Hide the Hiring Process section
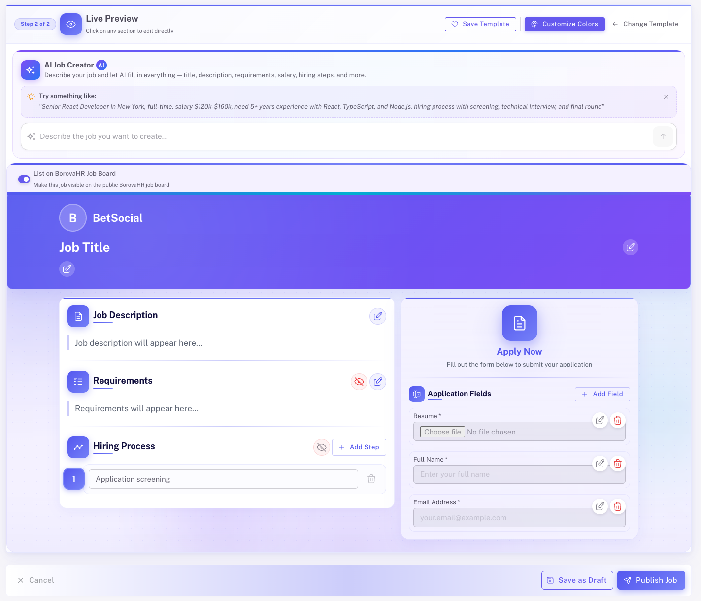This screenshot has width=701, height=601. tap(321, 447)
